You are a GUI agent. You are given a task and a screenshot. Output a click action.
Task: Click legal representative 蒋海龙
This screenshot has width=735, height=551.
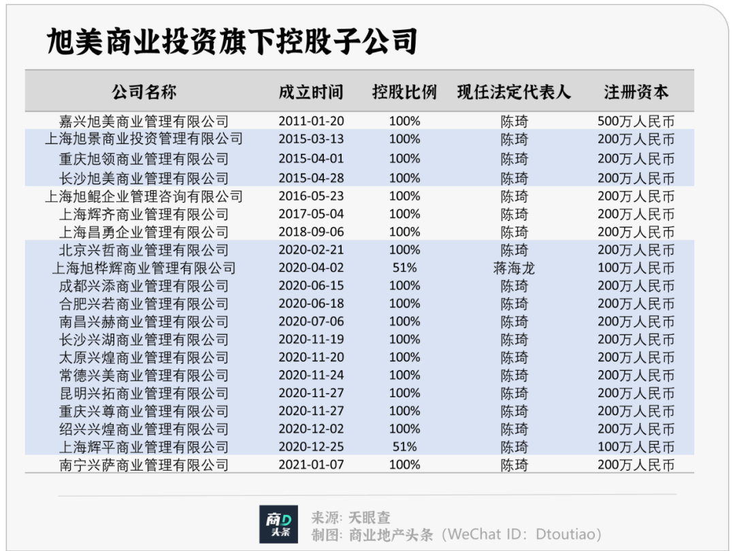click(514, 267)
